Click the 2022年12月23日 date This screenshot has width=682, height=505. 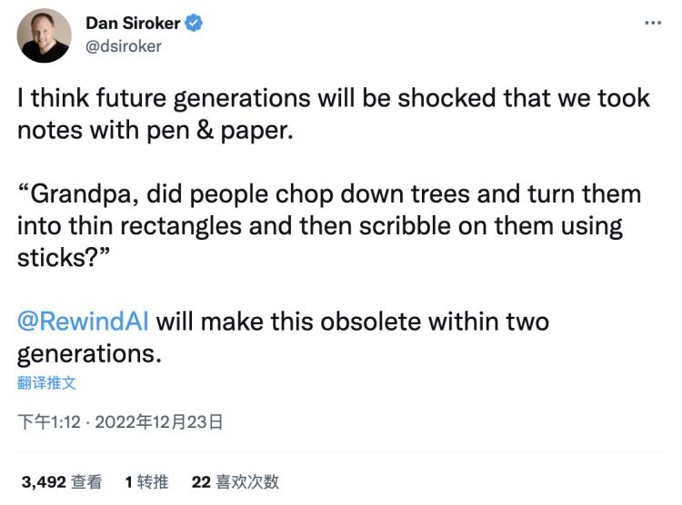point(159,421)
